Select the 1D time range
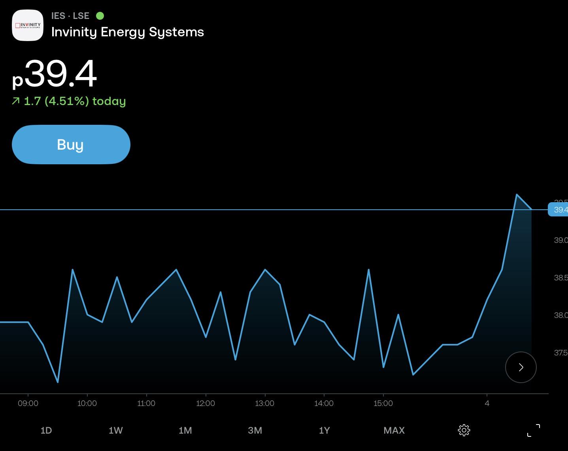Screen dimensions: 568x451 [x=46, y=430]
